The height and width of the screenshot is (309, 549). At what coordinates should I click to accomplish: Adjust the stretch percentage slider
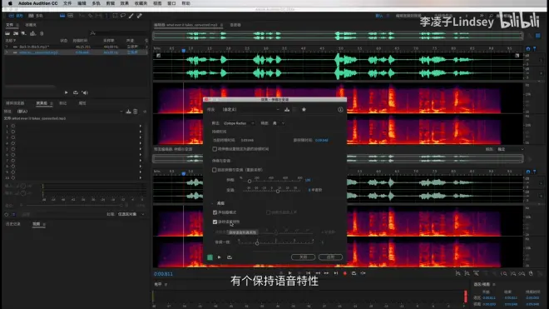[250, 182]
